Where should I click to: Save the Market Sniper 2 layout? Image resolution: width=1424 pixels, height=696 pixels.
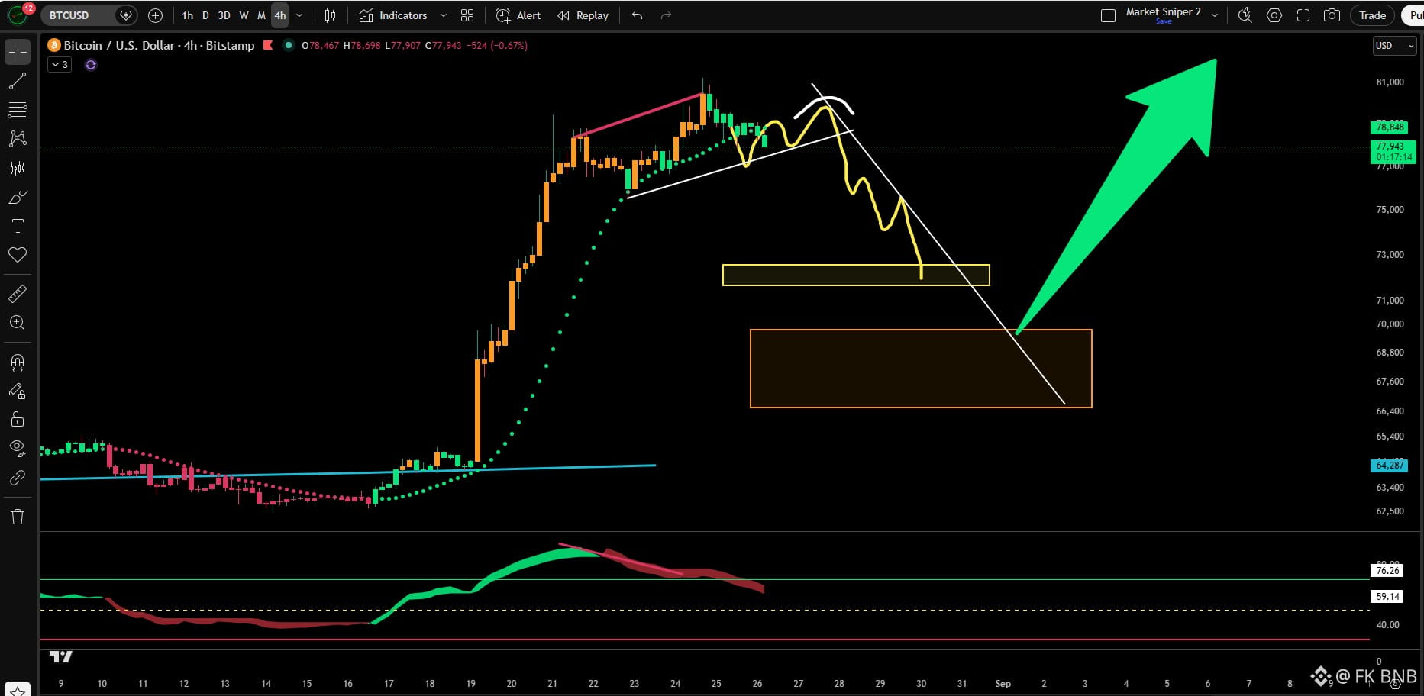coord(1164,21)
